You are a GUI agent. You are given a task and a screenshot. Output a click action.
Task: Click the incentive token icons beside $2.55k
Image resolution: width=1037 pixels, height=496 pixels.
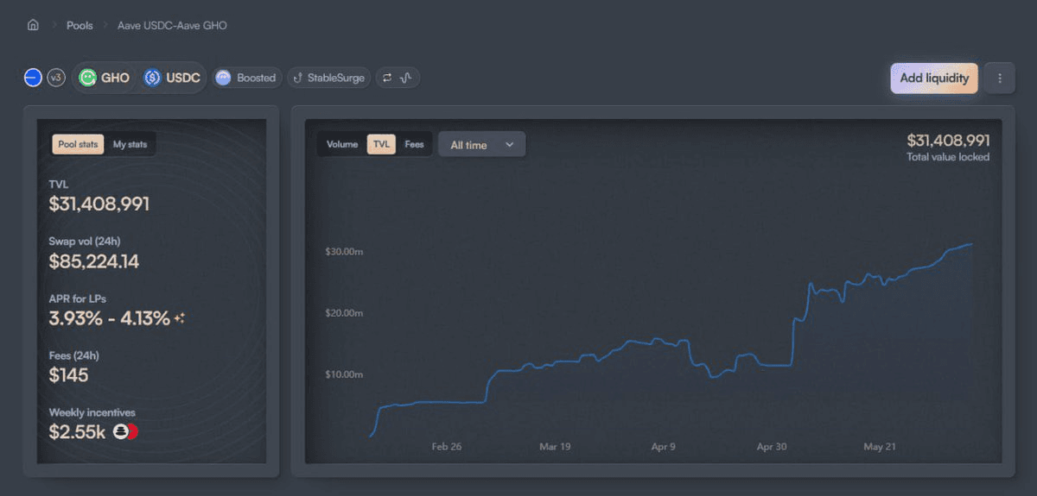[126, 431]
